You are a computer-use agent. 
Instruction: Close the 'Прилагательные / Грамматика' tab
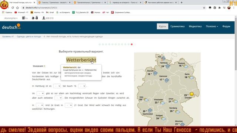coord(105,3)
